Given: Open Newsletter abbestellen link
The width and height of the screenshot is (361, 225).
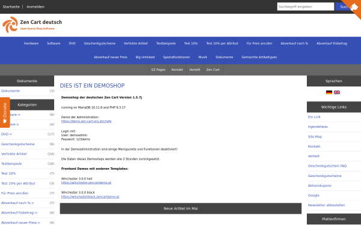Looking at the screenshot, I should (x=326, y=205).
